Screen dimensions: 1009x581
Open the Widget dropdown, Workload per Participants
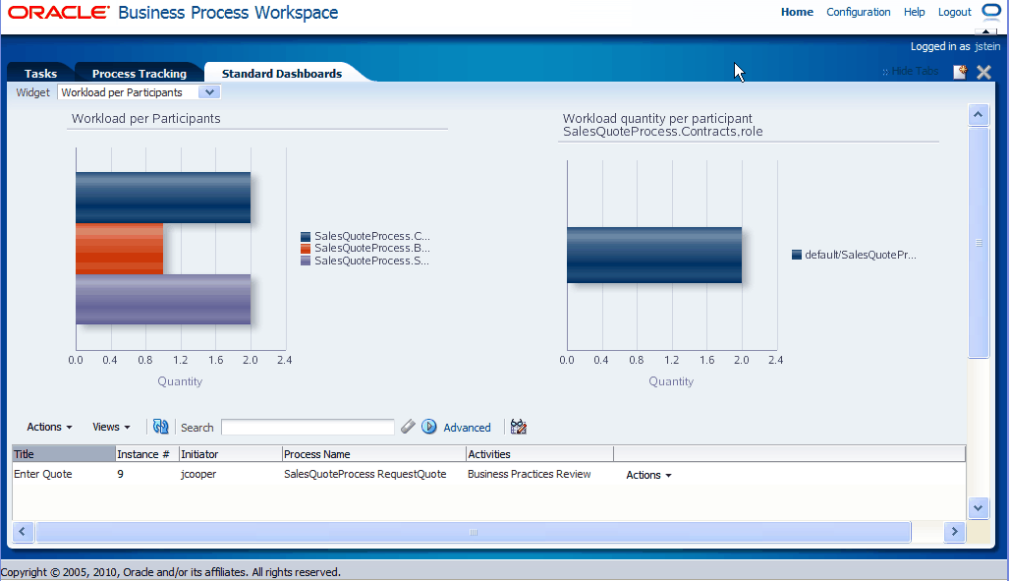pos(139,92)
